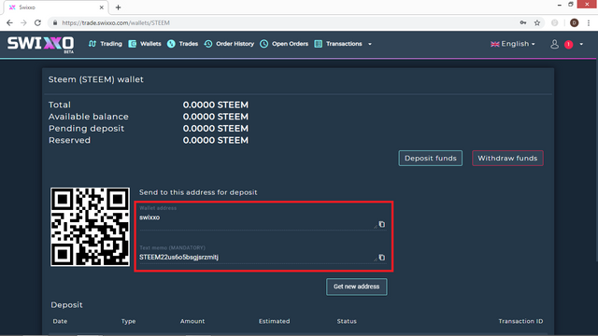The width and height of the screenshot is (598, 336).
Task: Click the Type column header
Action: pyautogui.click(x=129, y=321)
